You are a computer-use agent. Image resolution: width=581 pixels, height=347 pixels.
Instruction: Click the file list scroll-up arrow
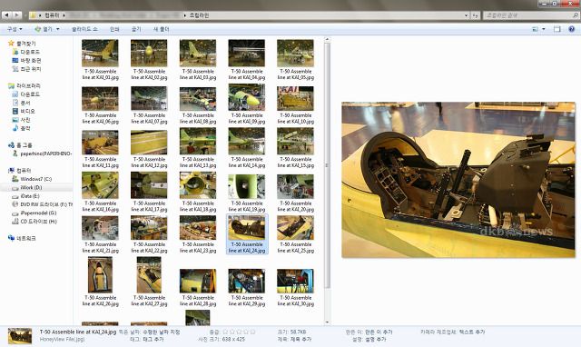(327, 40)
